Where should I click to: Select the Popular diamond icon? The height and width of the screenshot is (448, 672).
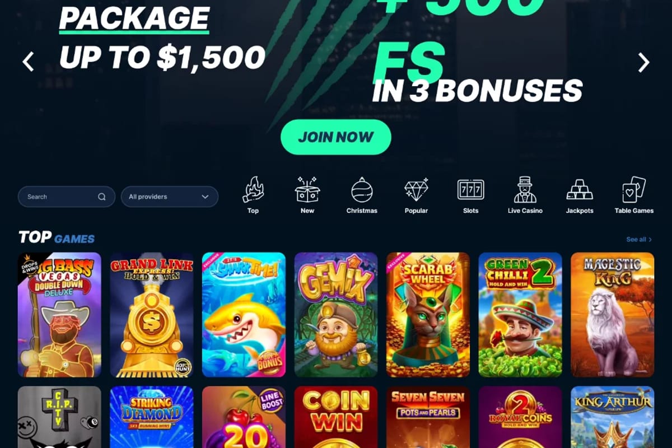coord(416,190)
